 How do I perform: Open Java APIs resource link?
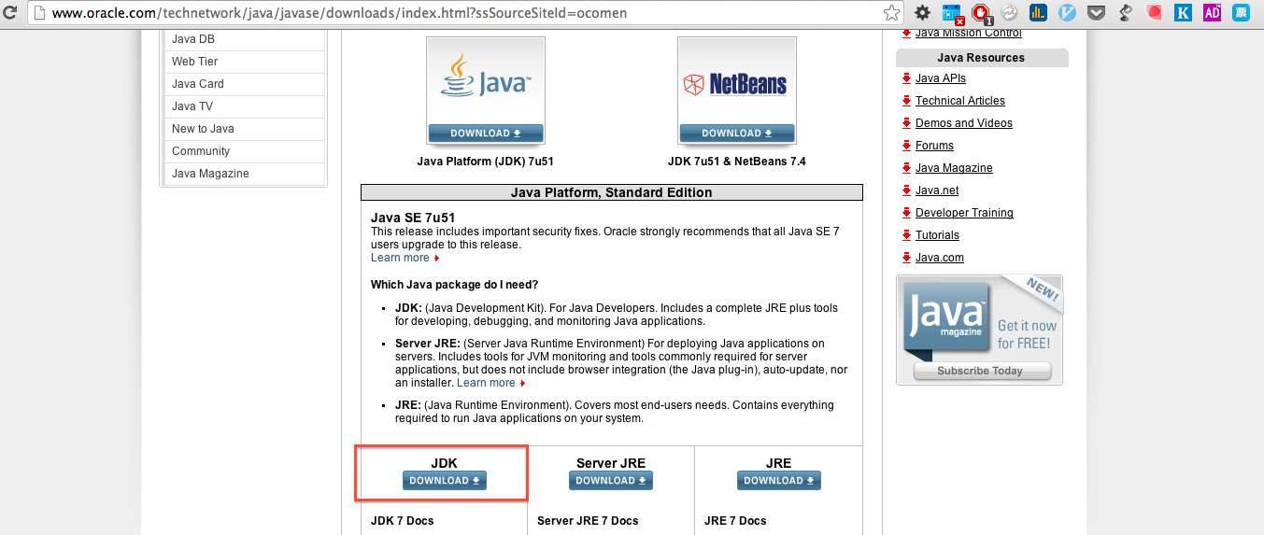pos(941,78)
